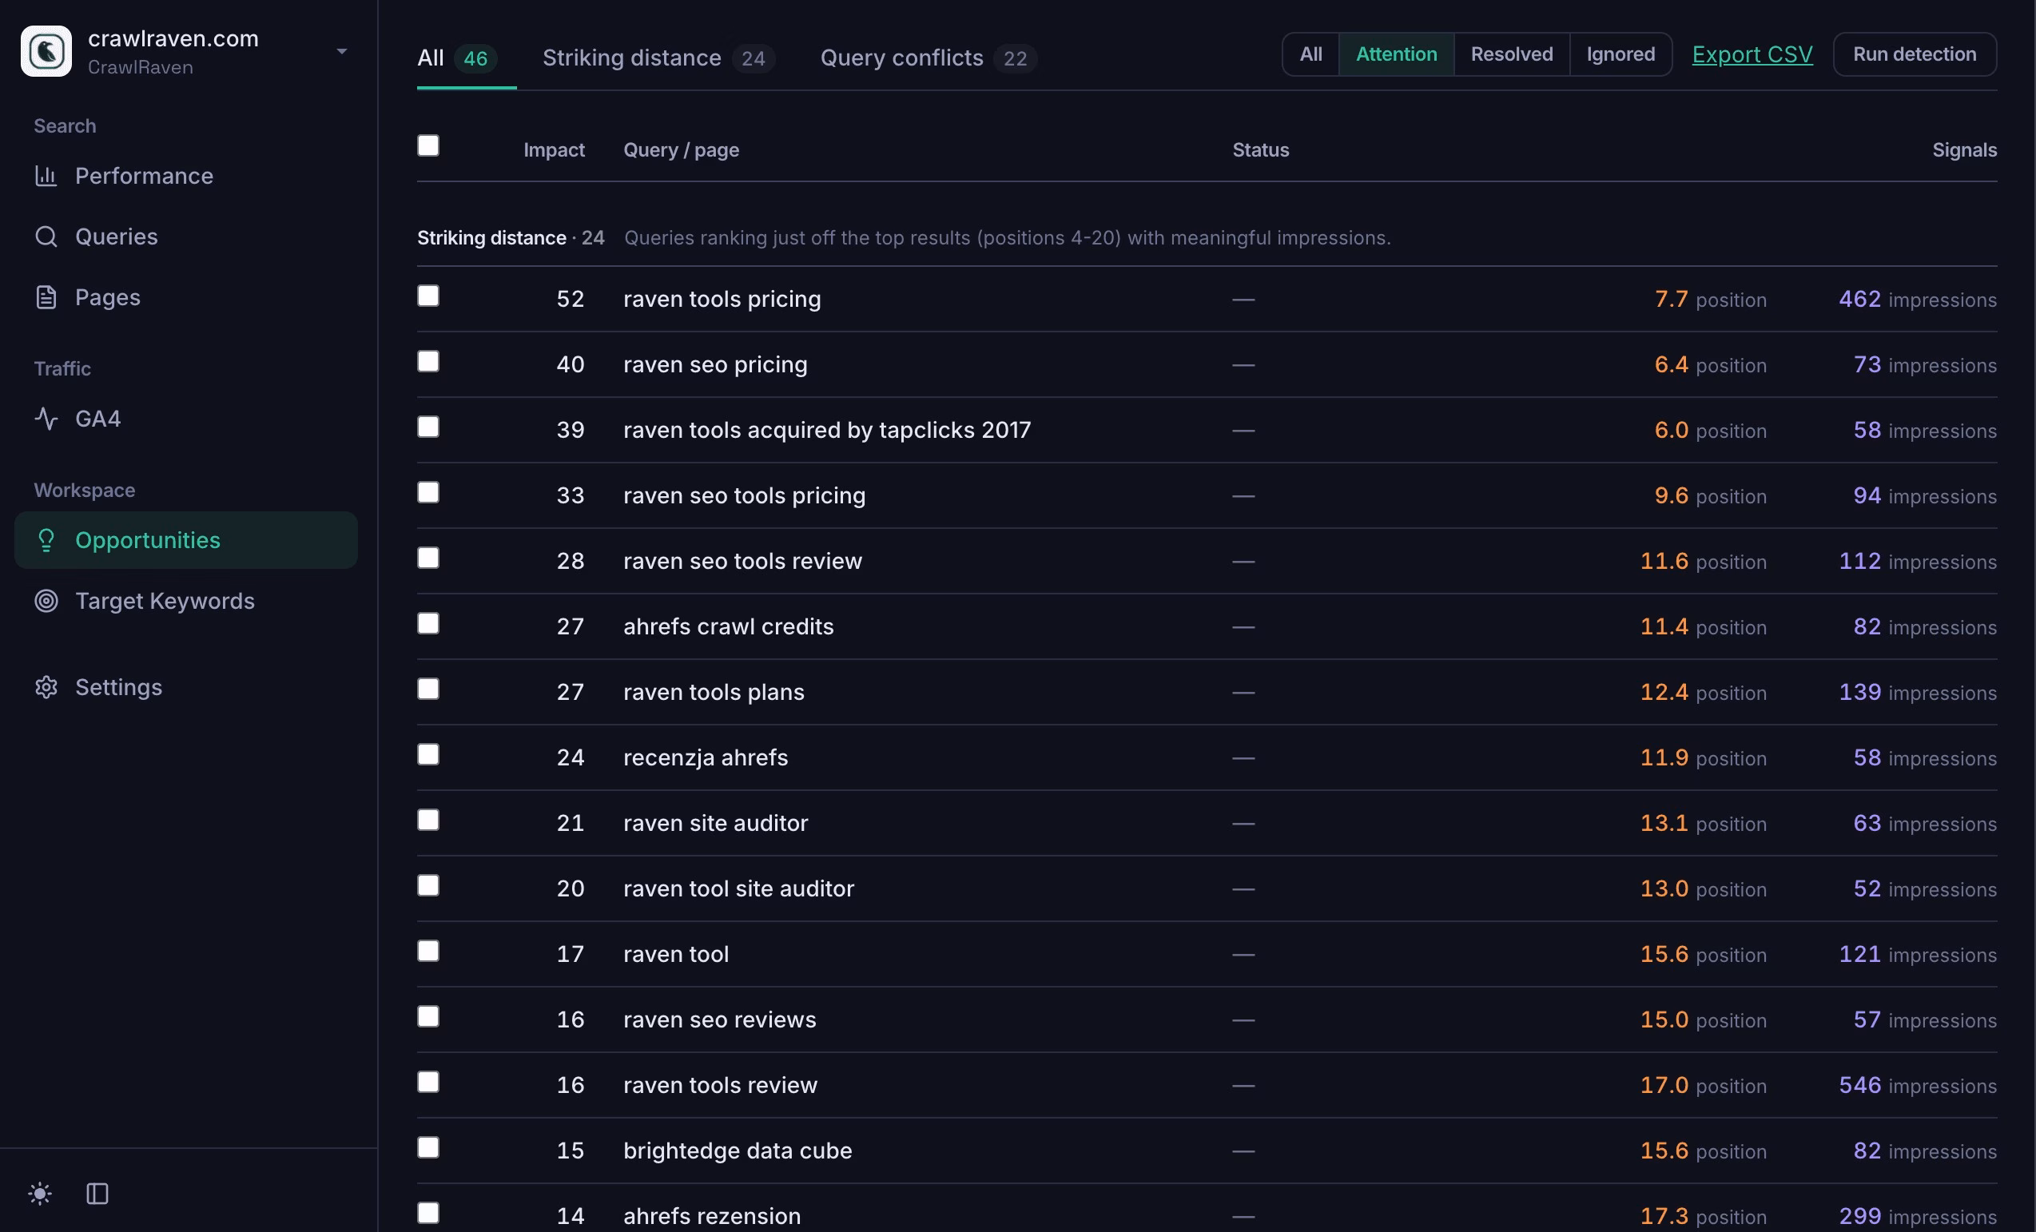The width and height of the screenshot is (2036, 1232).
Task: Open query raven tools acquired by tapclicks 2017
Action: pyautogui.click(x=827, y=430)
